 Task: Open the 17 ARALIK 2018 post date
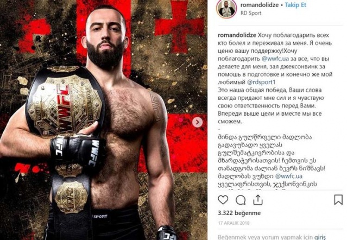234,223
